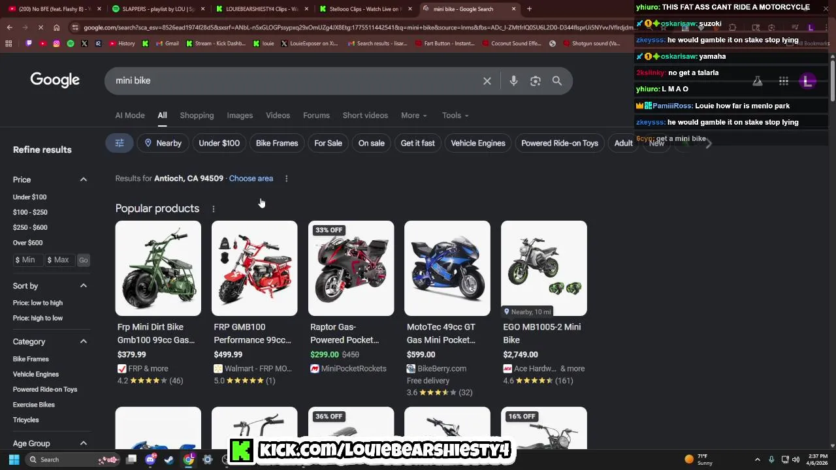Open the three-dot menu beside Popular products

tap(213, 209)
